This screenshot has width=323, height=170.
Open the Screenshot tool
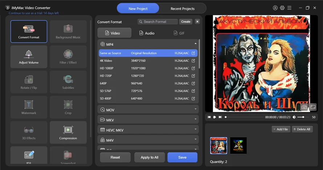[68, 156]
